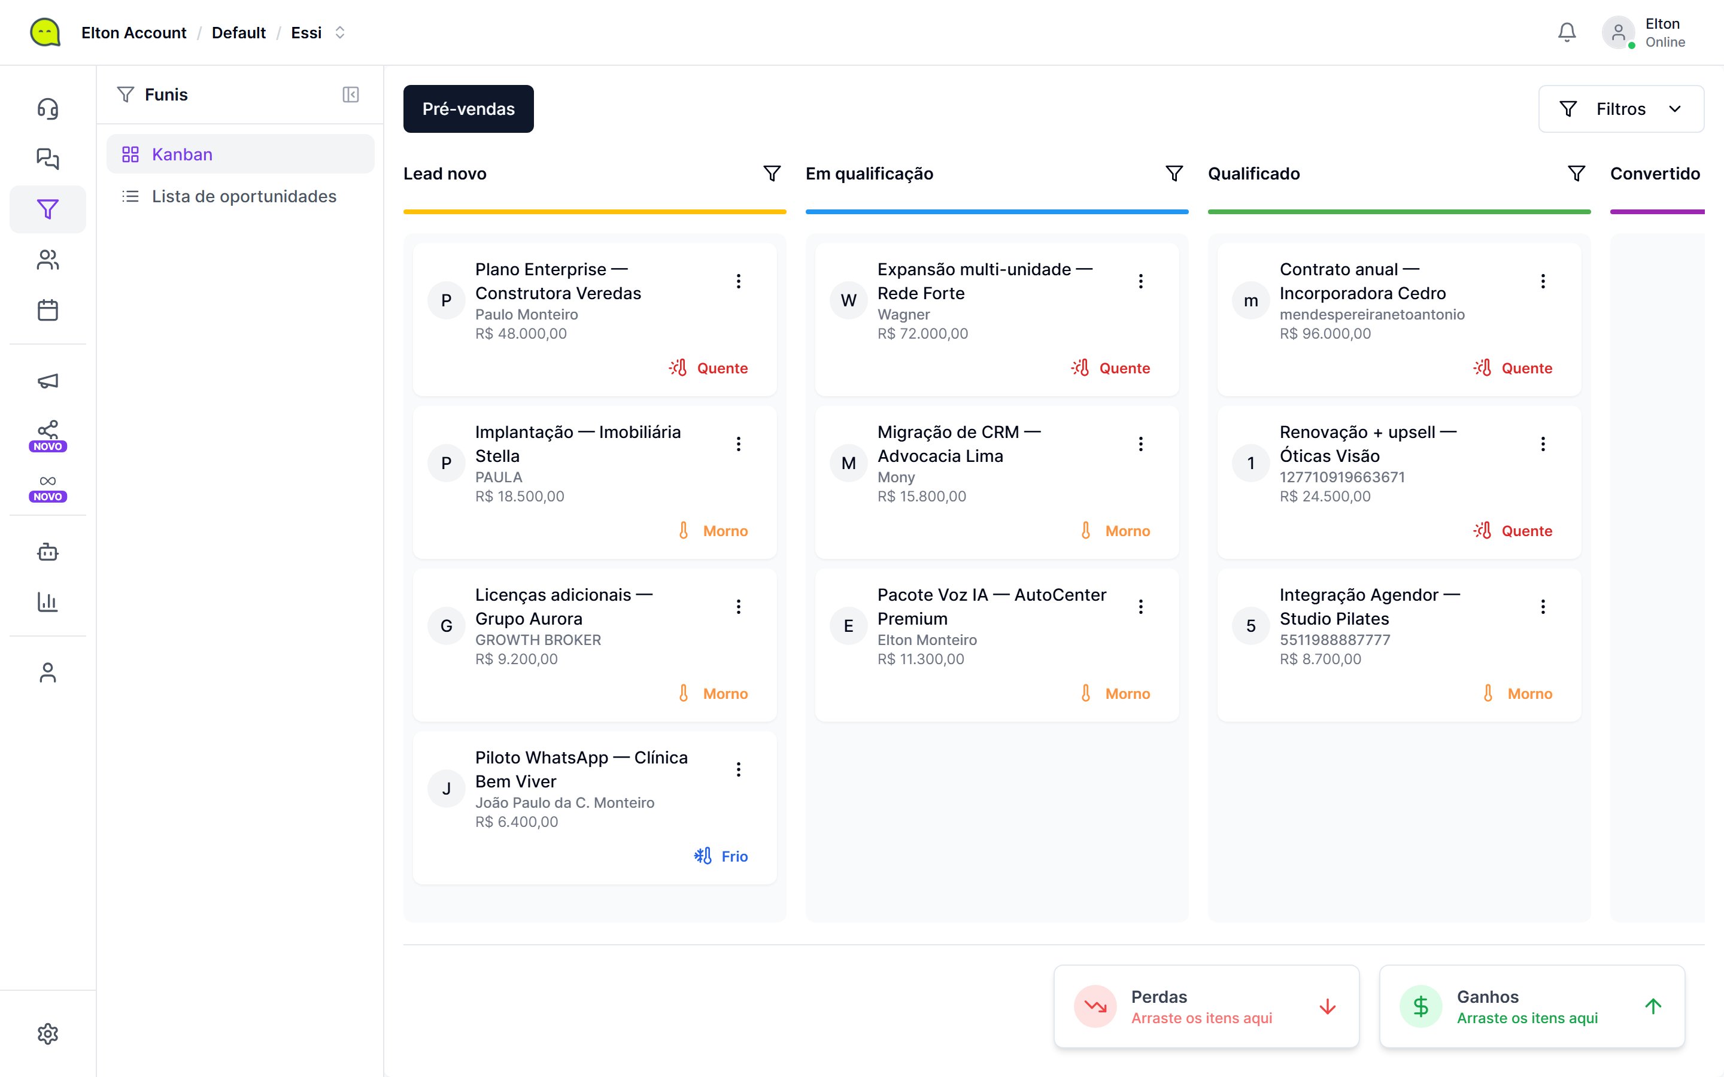Open options menu for Licenças adicionais card
Screen dimensions: 1724x1077
pos(739,607)
